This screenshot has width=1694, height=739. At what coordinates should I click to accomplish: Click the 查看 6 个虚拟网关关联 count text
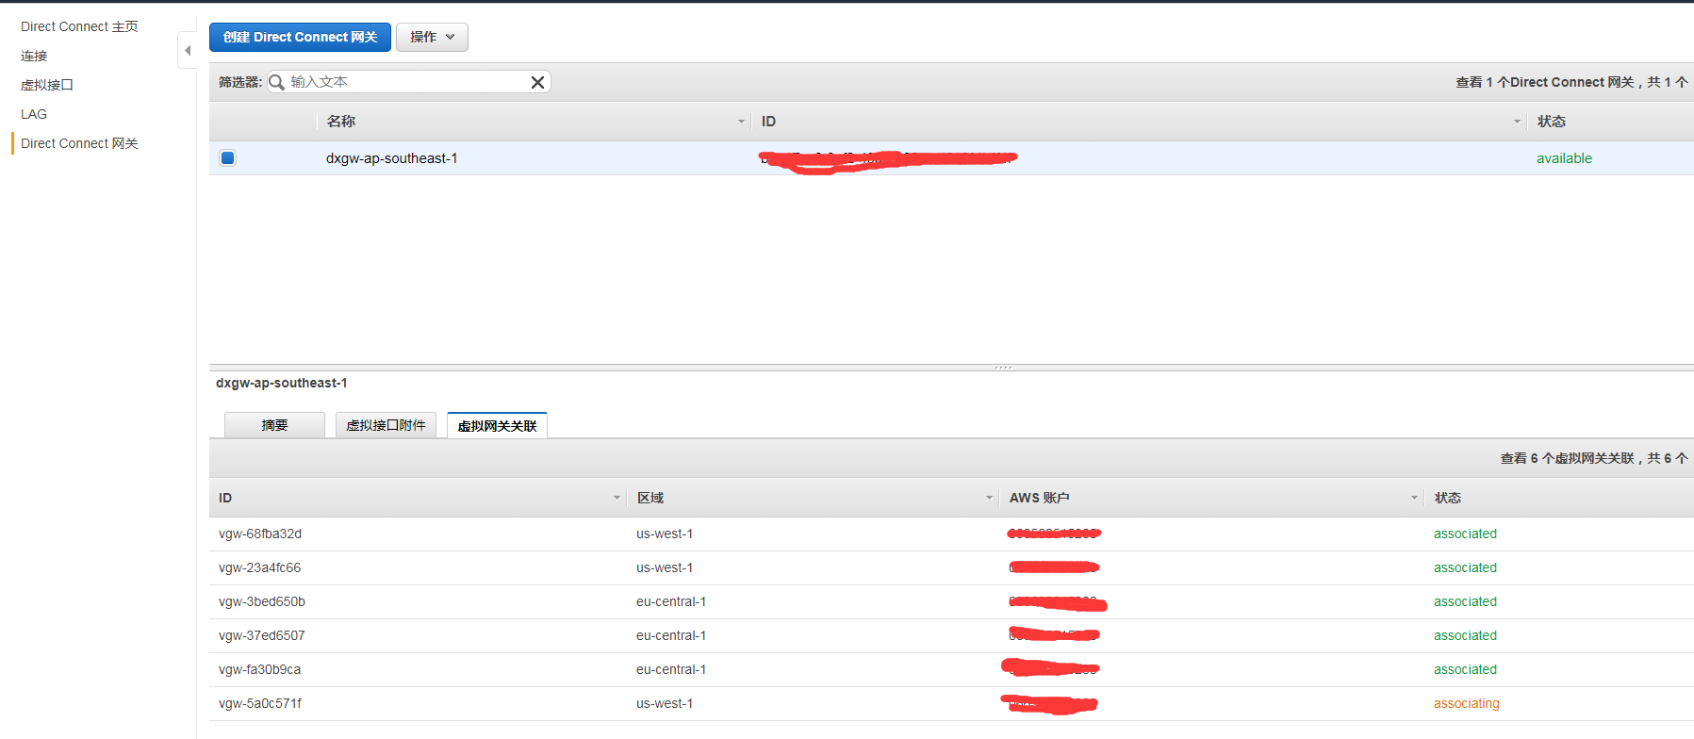click(1594, 458)
